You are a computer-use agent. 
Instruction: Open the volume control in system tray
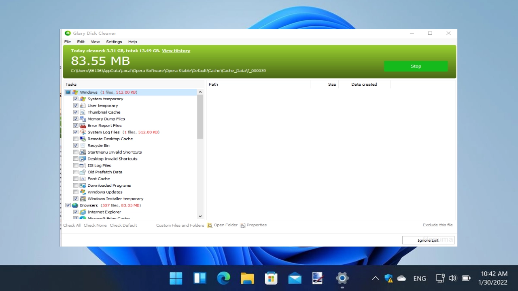[452, 278]
